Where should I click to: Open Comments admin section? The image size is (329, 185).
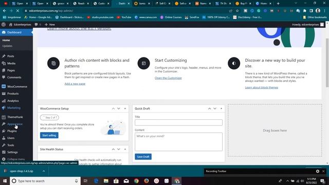point(14,78)
